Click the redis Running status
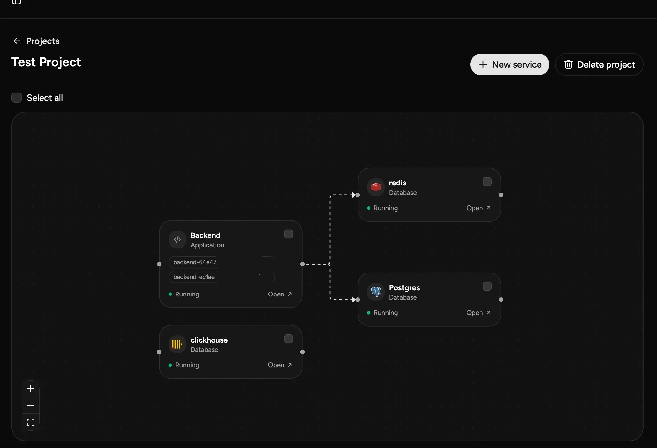This screenshot has width=657, height=448. click(382, 208)
